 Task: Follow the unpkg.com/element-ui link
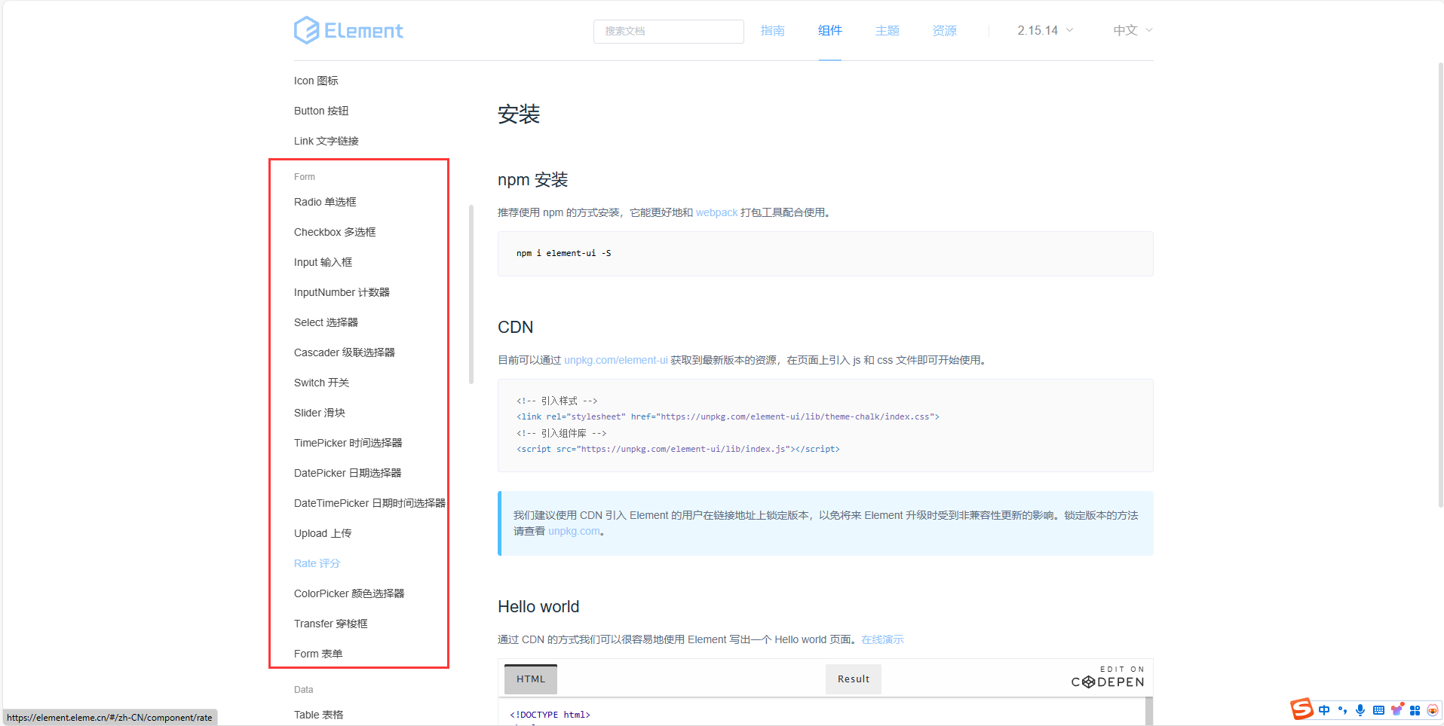615,360
